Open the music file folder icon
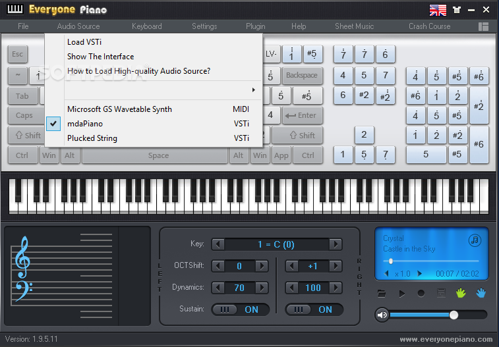This screenshot has width=499, height=347. (x=382, y=293)
